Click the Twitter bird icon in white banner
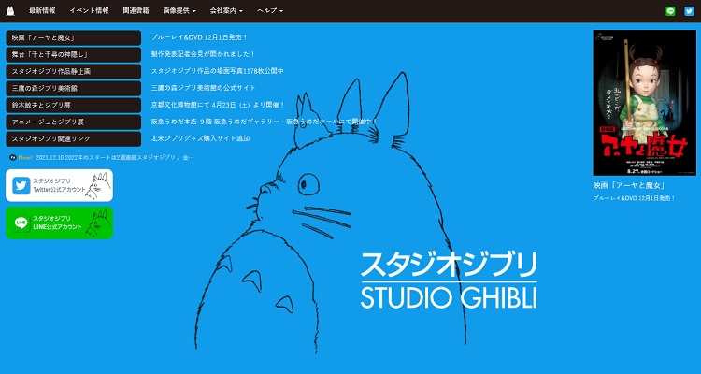 (21, 186)
